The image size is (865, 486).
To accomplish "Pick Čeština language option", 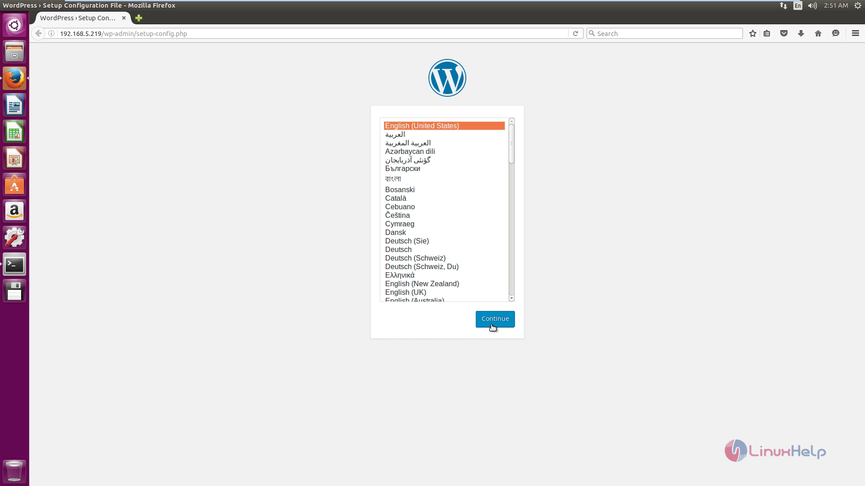I will coord(444,216).
